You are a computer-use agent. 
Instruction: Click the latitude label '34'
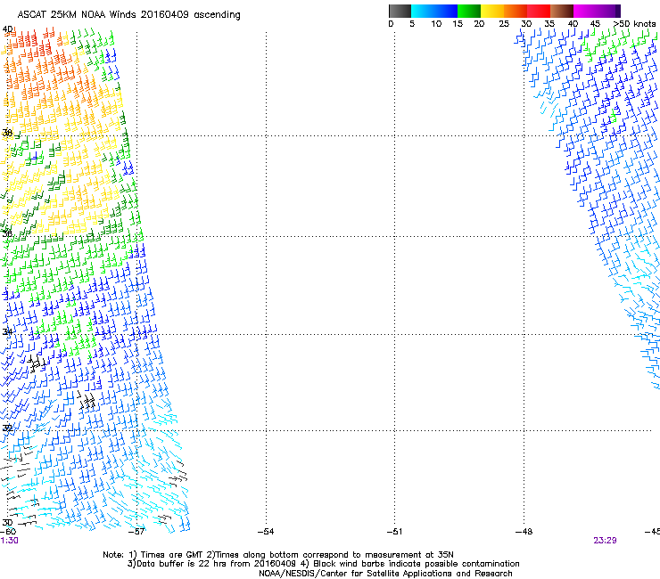pyautogui.click(x=7, y=331)
